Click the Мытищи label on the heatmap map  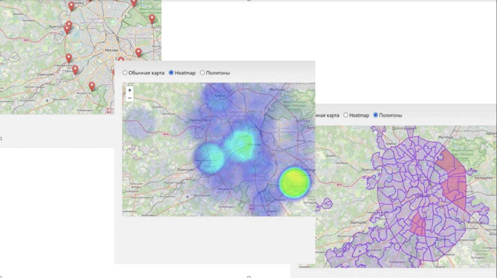pyautogui.click(x=277, y=89)
